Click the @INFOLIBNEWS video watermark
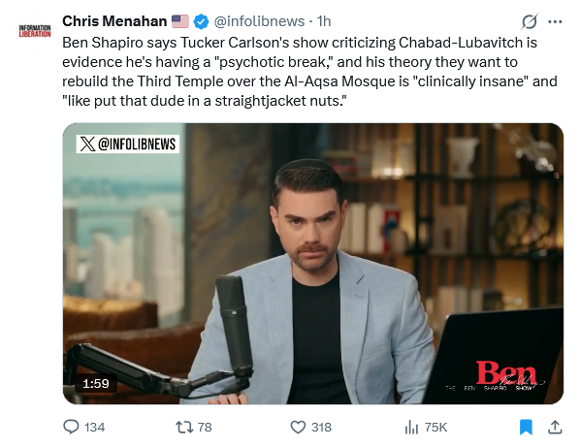580x448 pixels. click(x=128, y=144)
